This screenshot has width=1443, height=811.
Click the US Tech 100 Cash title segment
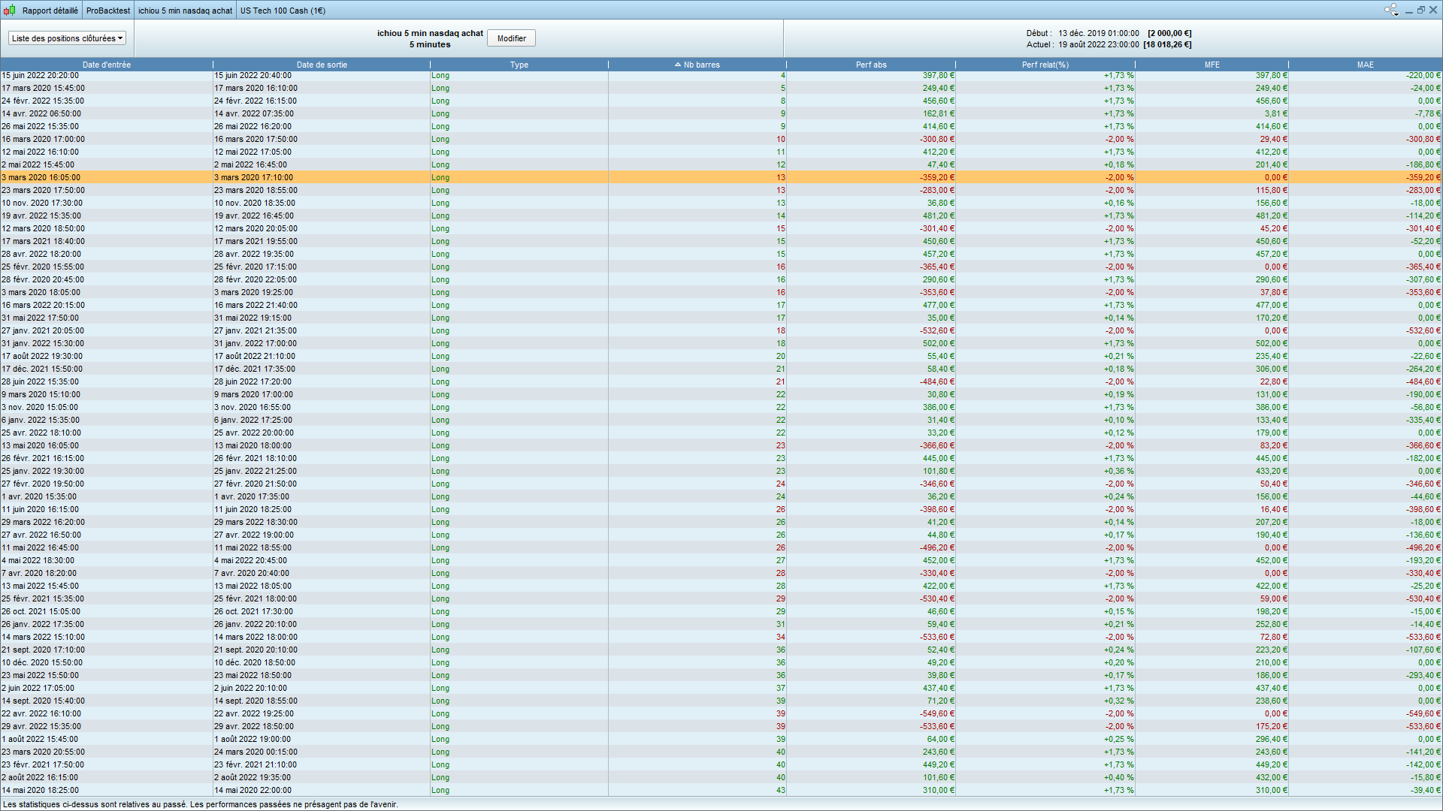(283, 11)
